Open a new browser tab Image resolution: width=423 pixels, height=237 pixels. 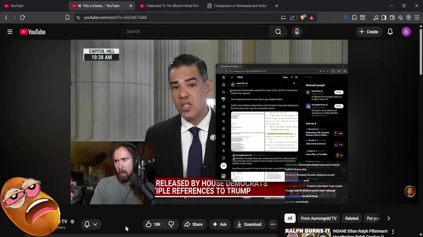277,6
